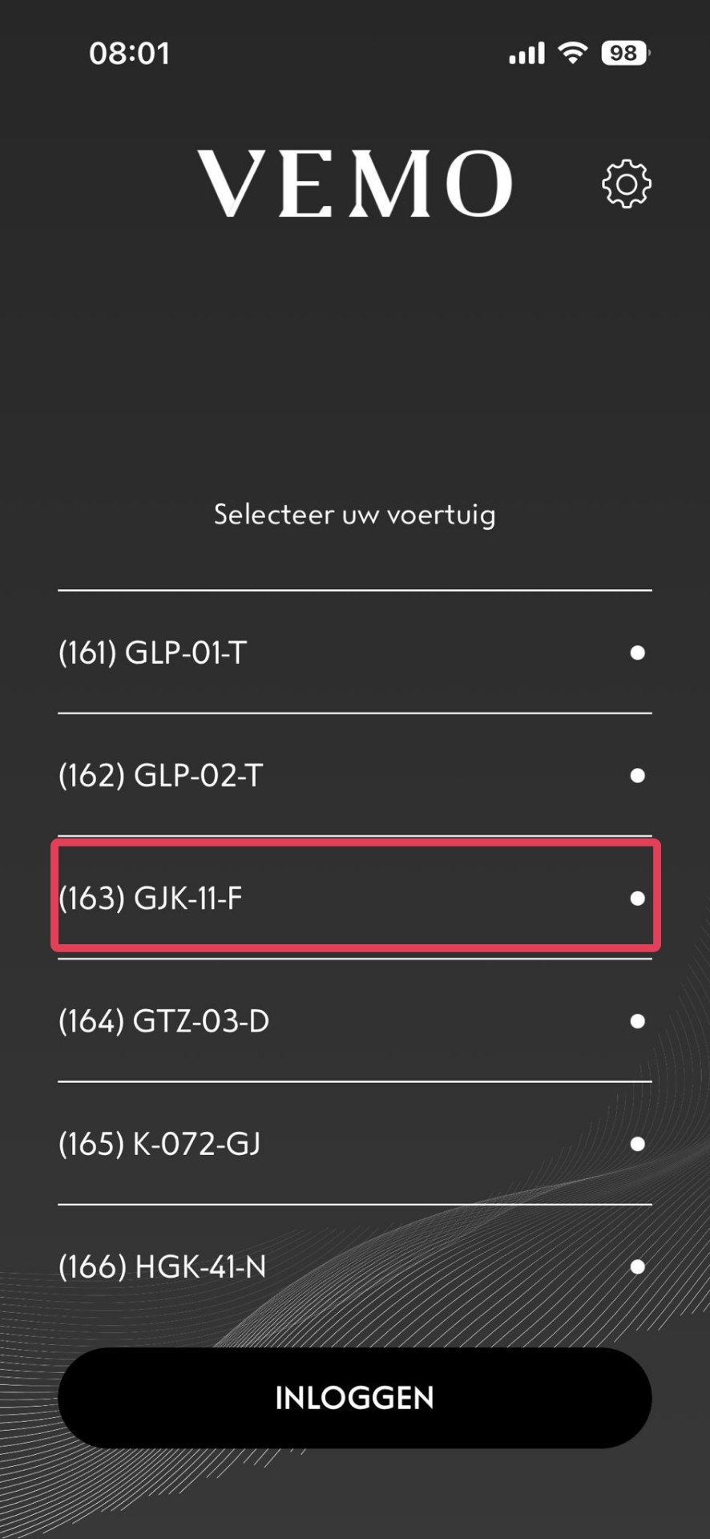Choose vehicle (164) GTZ-03-D label
Image resolution: width=710 pixels, height=1539 pixels.
[163, 1021]
